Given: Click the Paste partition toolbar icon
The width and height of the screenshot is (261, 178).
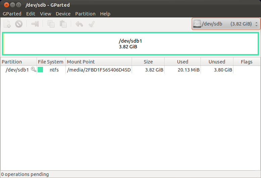Looking at the screenshot, I should [x=63, y=24].
